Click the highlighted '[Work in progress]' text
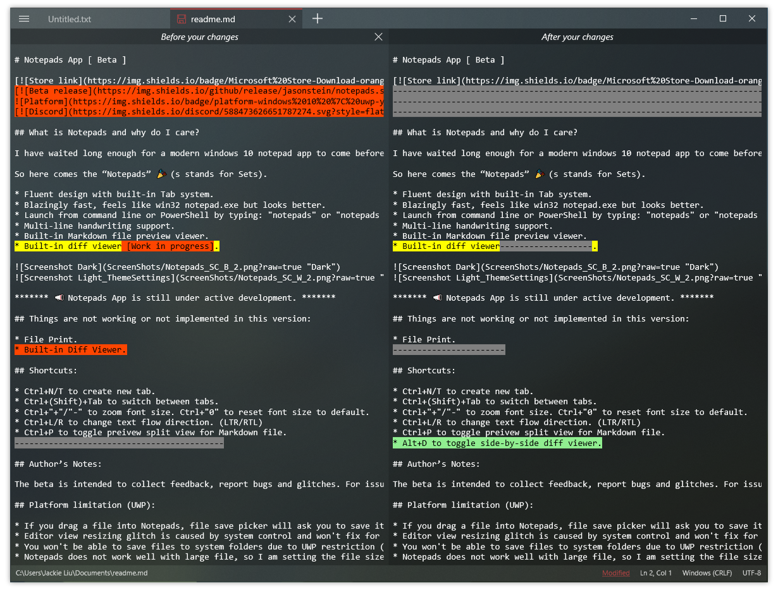 (170, 246)
